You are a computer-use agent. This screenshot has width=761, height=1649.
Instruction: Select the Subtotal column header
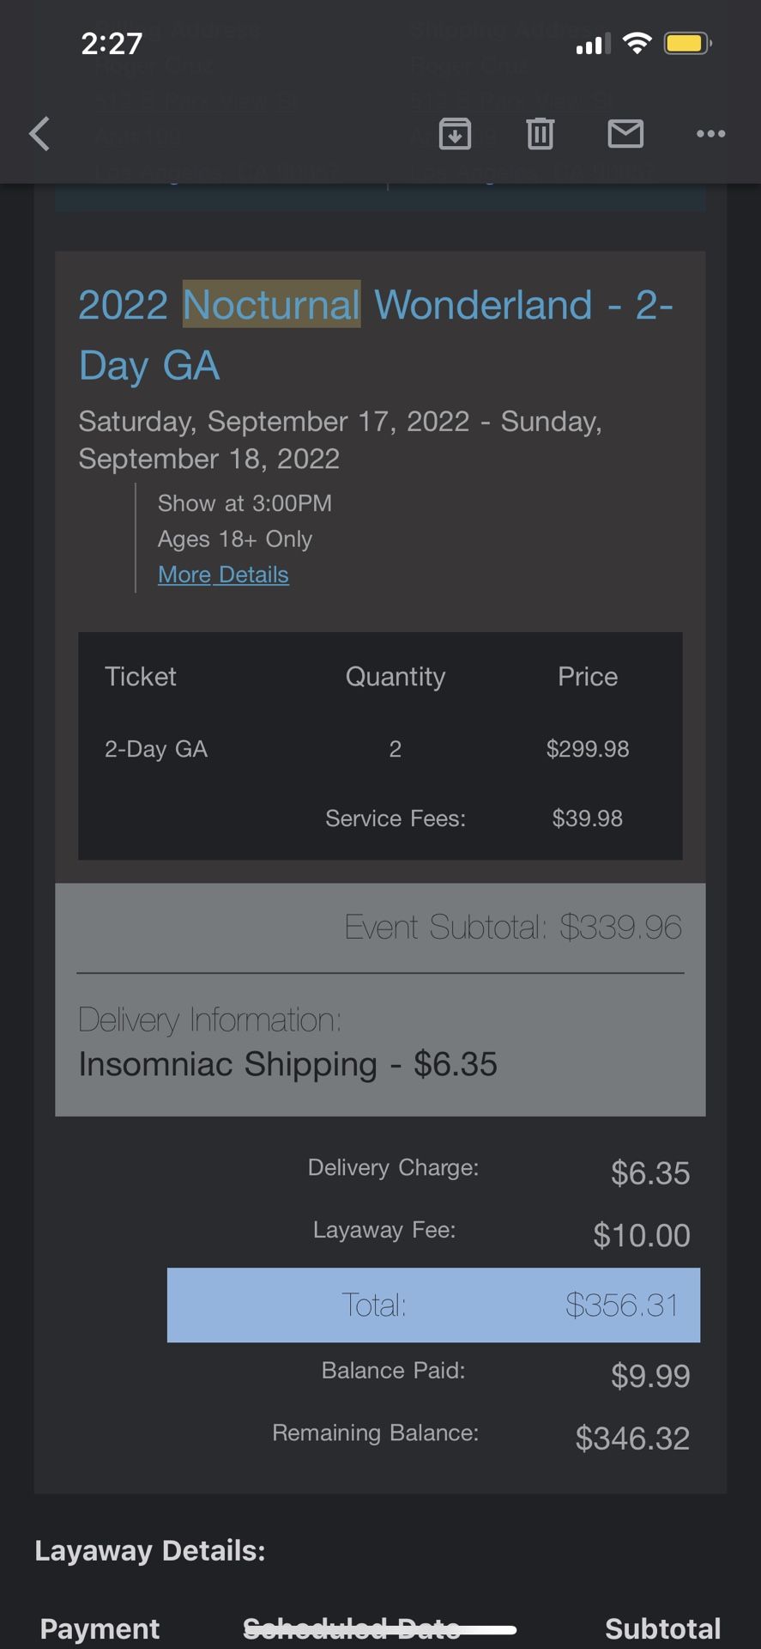coord(662,1628)
